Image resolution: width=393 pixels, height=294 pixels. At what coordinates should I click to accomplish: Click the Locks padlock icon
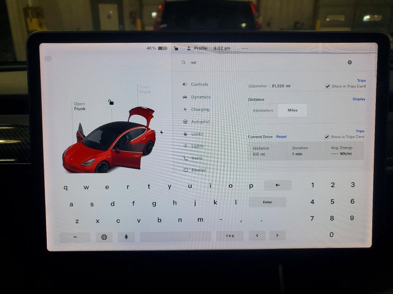185,134
